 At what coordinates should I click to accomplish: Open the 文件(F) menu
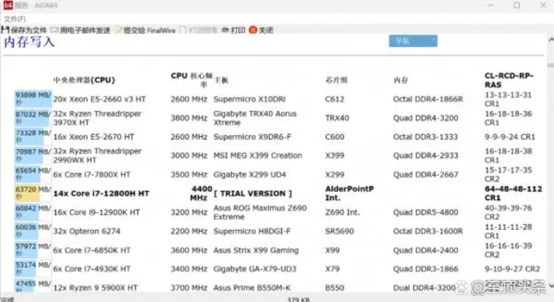point(15,19)
